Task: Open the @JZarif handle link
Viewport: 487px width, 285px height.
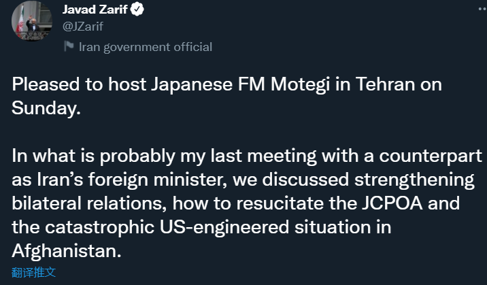Action: click(84, 28)
